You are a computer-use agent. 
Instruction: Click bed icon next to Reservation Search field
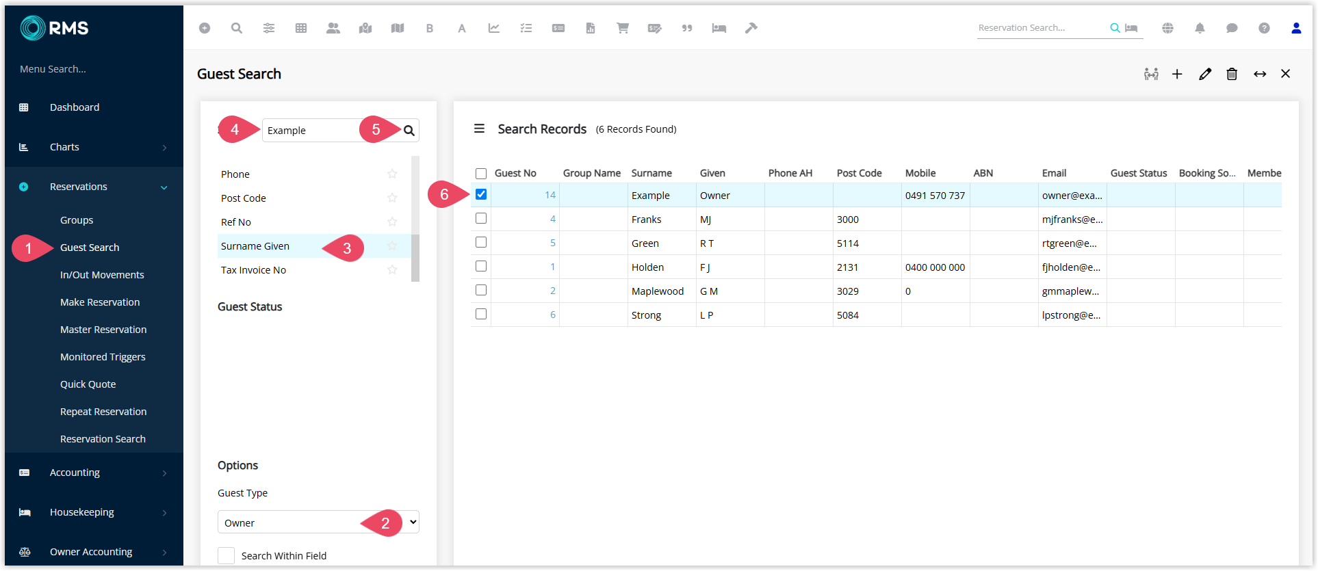[x=1132, y=28]
